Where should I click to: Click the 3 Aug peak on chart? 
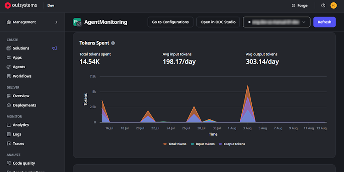point(248,86)
